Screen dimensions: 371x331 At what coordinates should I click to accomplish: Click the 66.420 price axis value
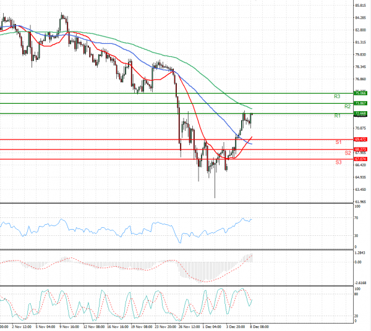[360, 165]
